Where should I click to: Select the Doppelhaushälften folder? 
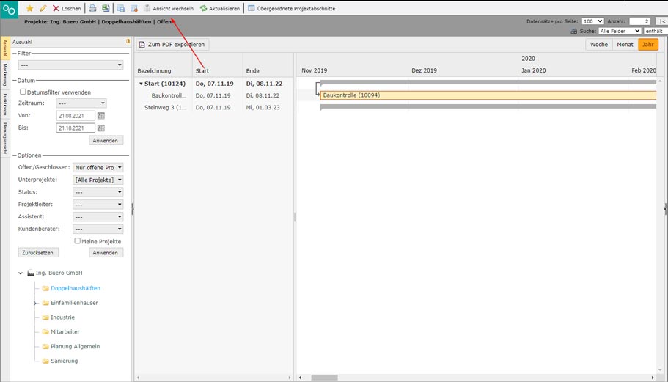tap(76, 288)
